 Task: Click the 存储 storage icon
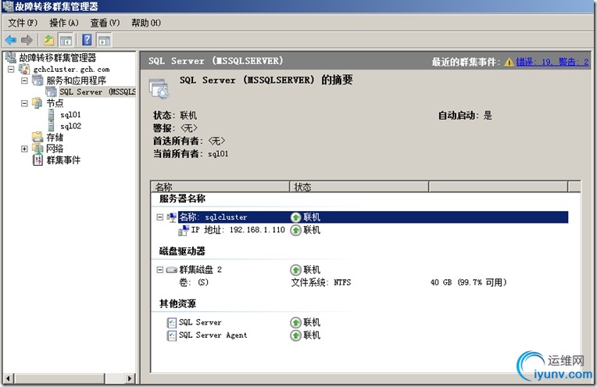click(x=38, y=137)
